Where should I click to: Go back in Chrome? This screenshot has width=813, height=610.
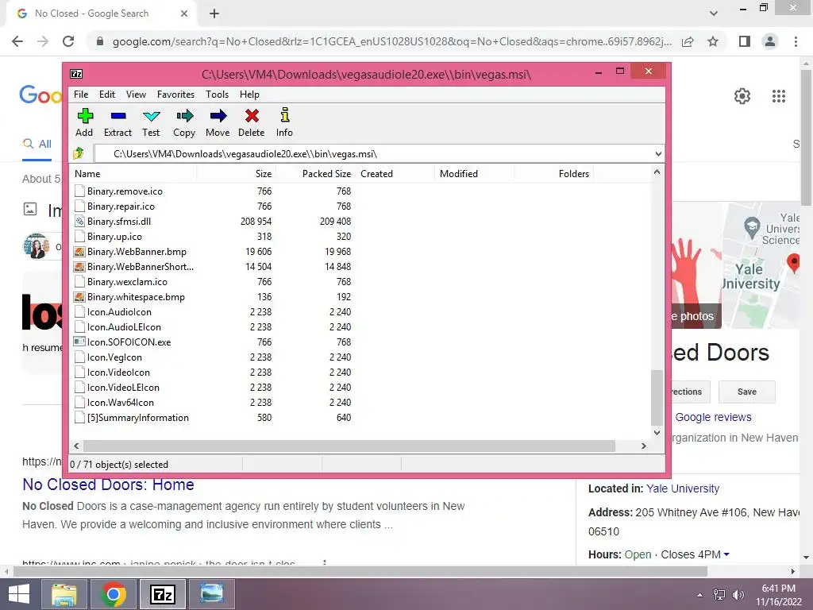tap(17, 41)
